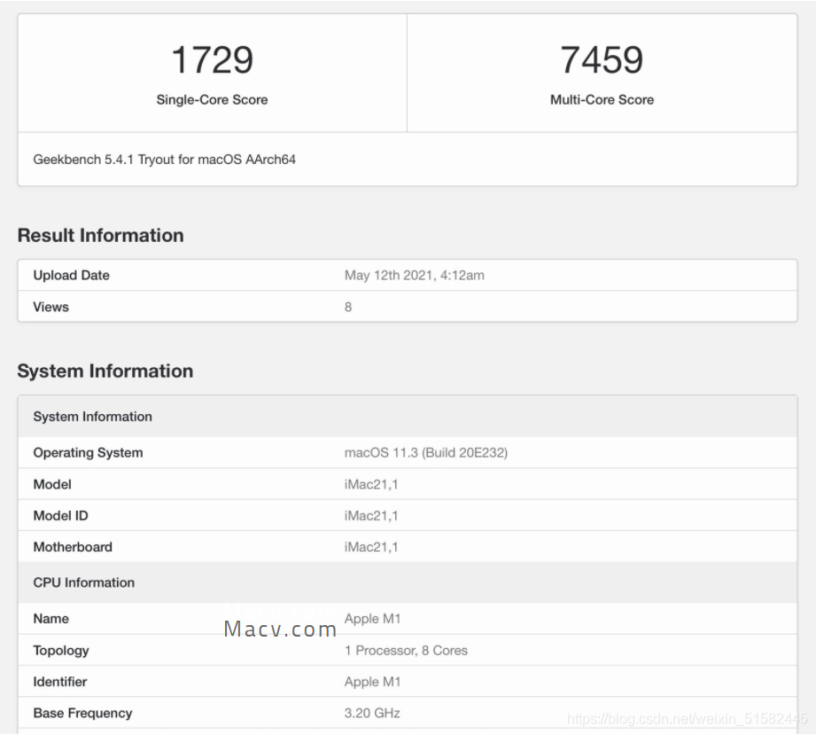Click the Model label
Image resolution: width=816 pixels, height=735 pixels.
(x=52, y=484)
